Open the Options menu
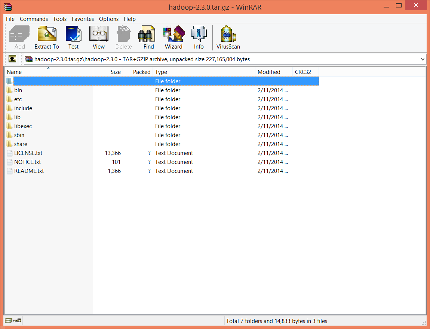Viewport: 430px width, 329px height. click(x=109, y=19)
